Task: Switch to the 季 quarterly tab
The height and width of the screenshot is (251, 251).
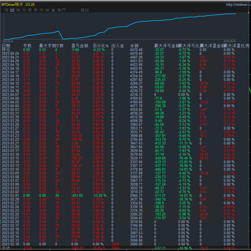Action: [x=30, y=10]
